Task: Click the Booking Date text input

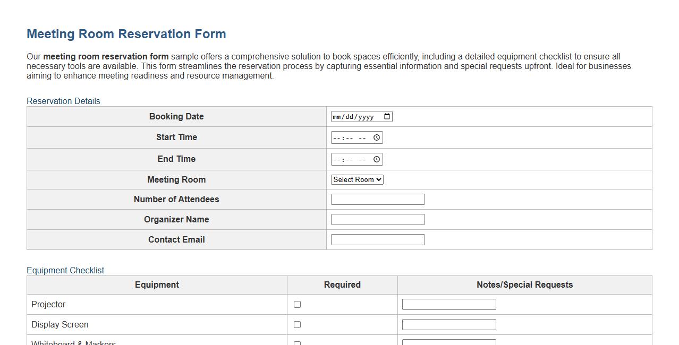Action: click(356, 116)
